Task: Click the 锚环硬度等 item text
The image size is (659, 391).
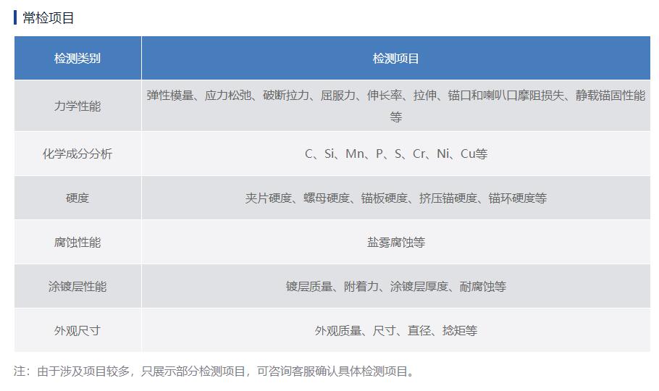Action: tap(517, 198)
